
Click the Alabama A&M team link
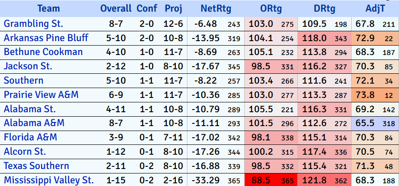point(34,123)
